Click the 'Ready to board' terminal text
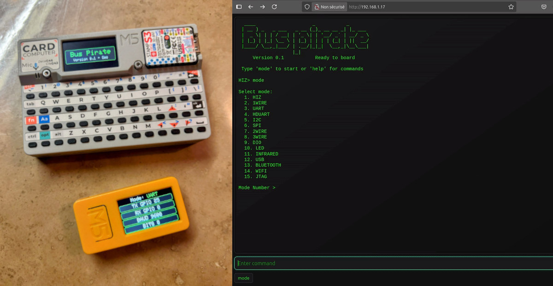The width and height of the screenshot is (553, 286). point(335,58)
